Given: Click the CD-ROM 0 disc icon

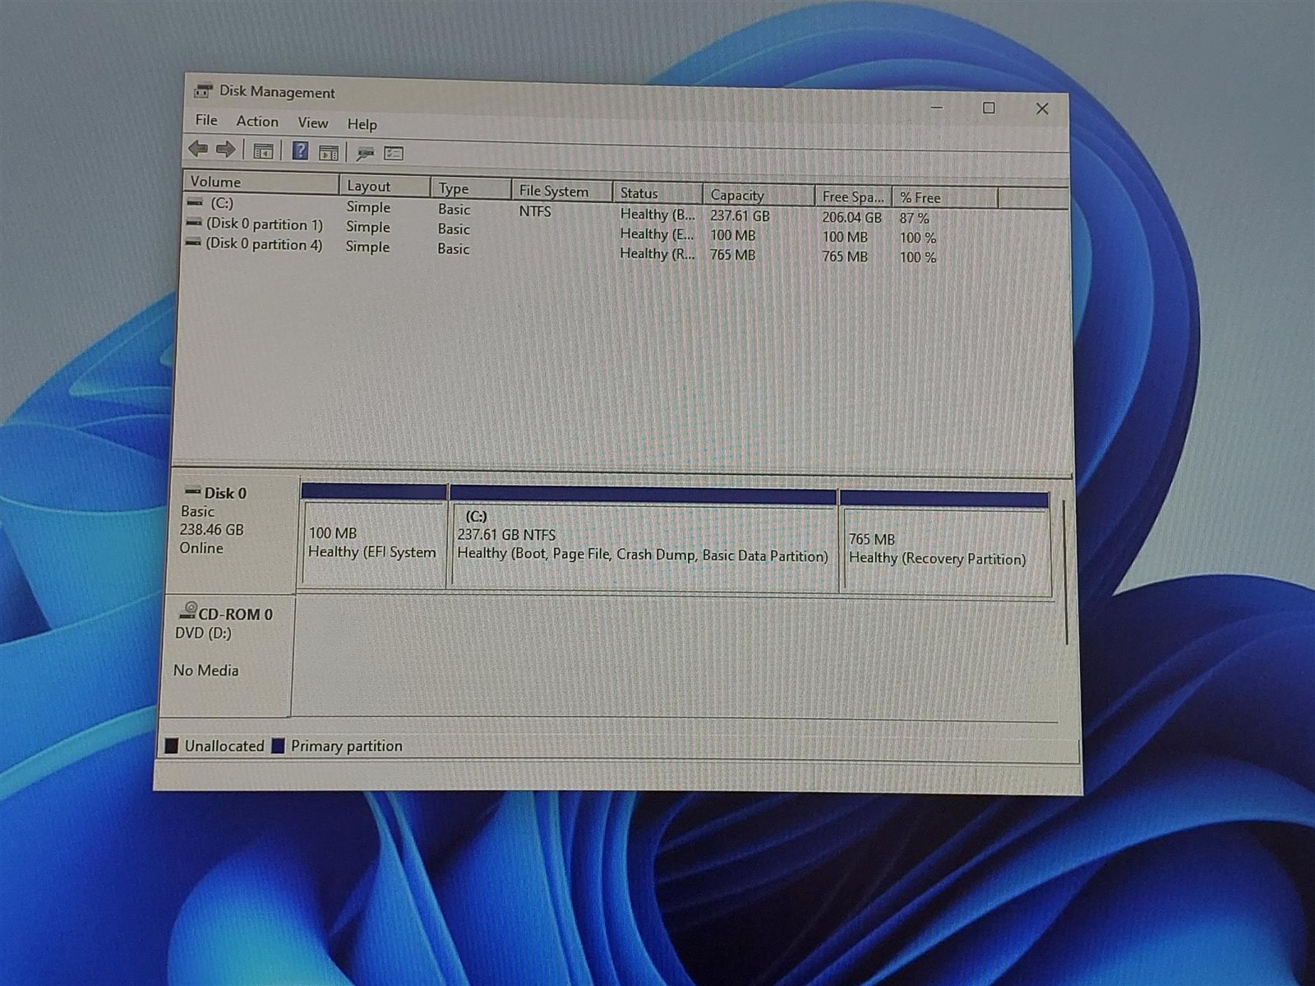Looking at the screenshot, I should pos(188,610).
